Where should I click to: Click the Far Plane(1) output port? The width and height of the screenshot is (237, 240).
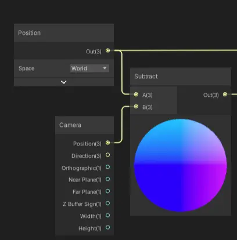point(108,191)
